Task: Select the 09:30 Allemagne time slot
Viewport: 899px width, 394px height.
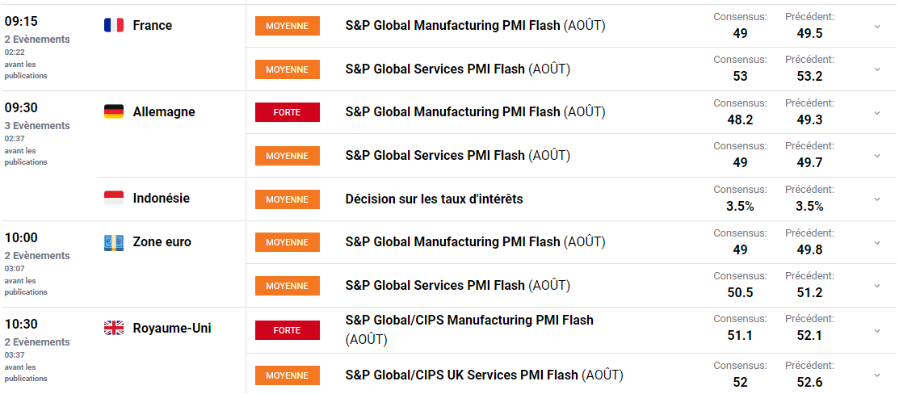Action: (22, 107)
